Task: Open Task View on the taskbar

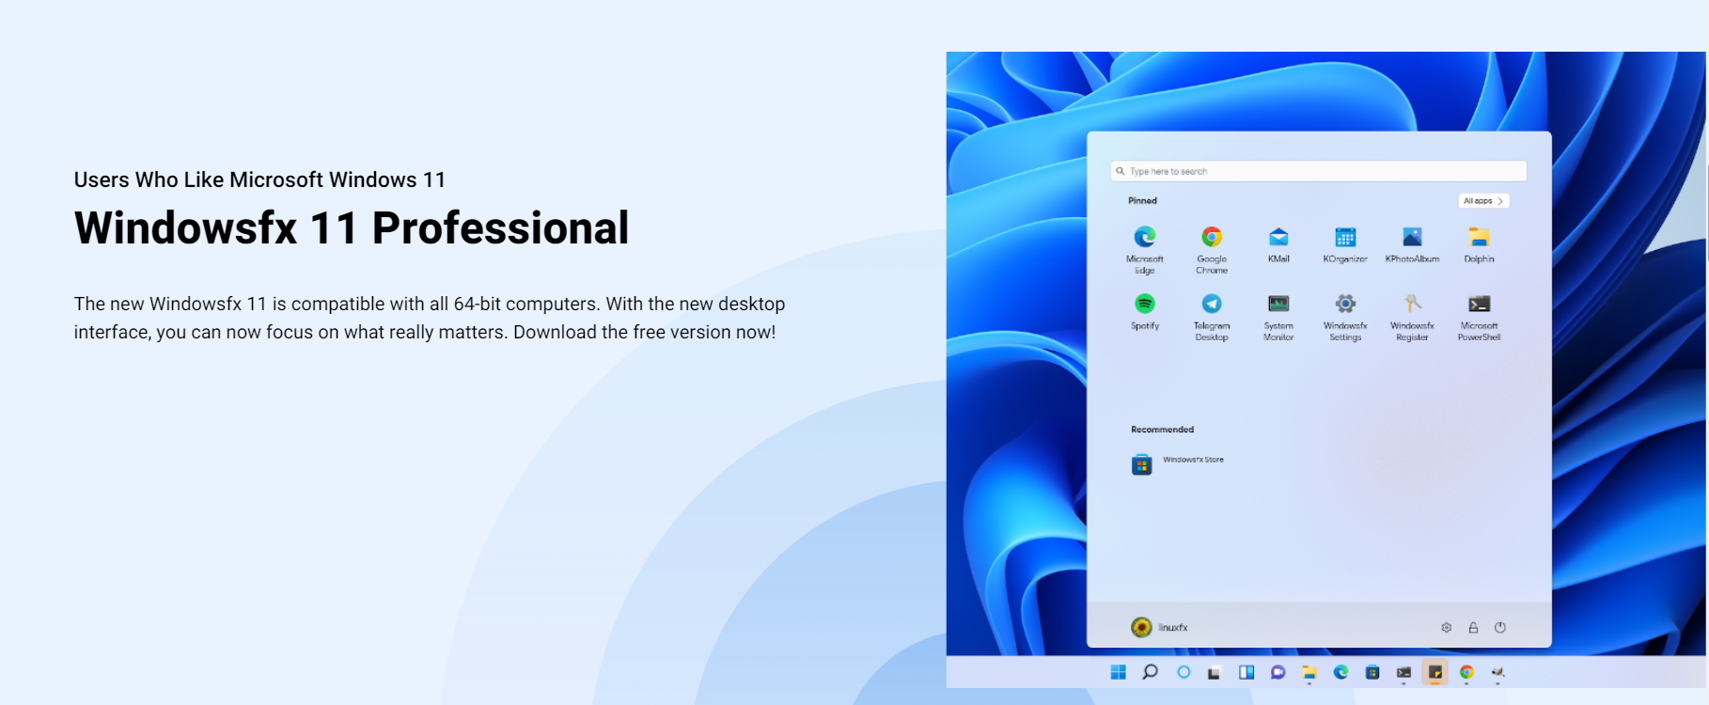Action: (1215, 673)
